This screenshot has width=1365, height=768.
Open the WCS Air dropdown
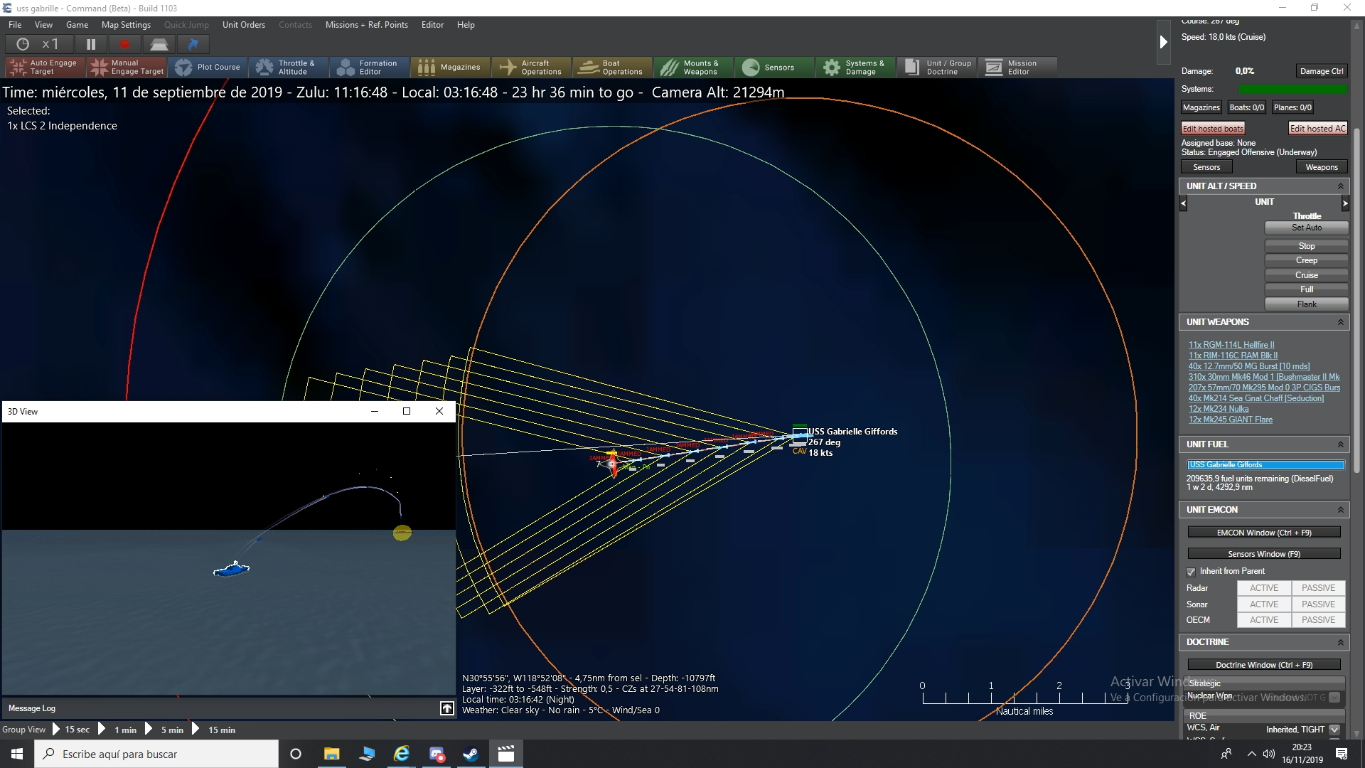point(1334,730)
